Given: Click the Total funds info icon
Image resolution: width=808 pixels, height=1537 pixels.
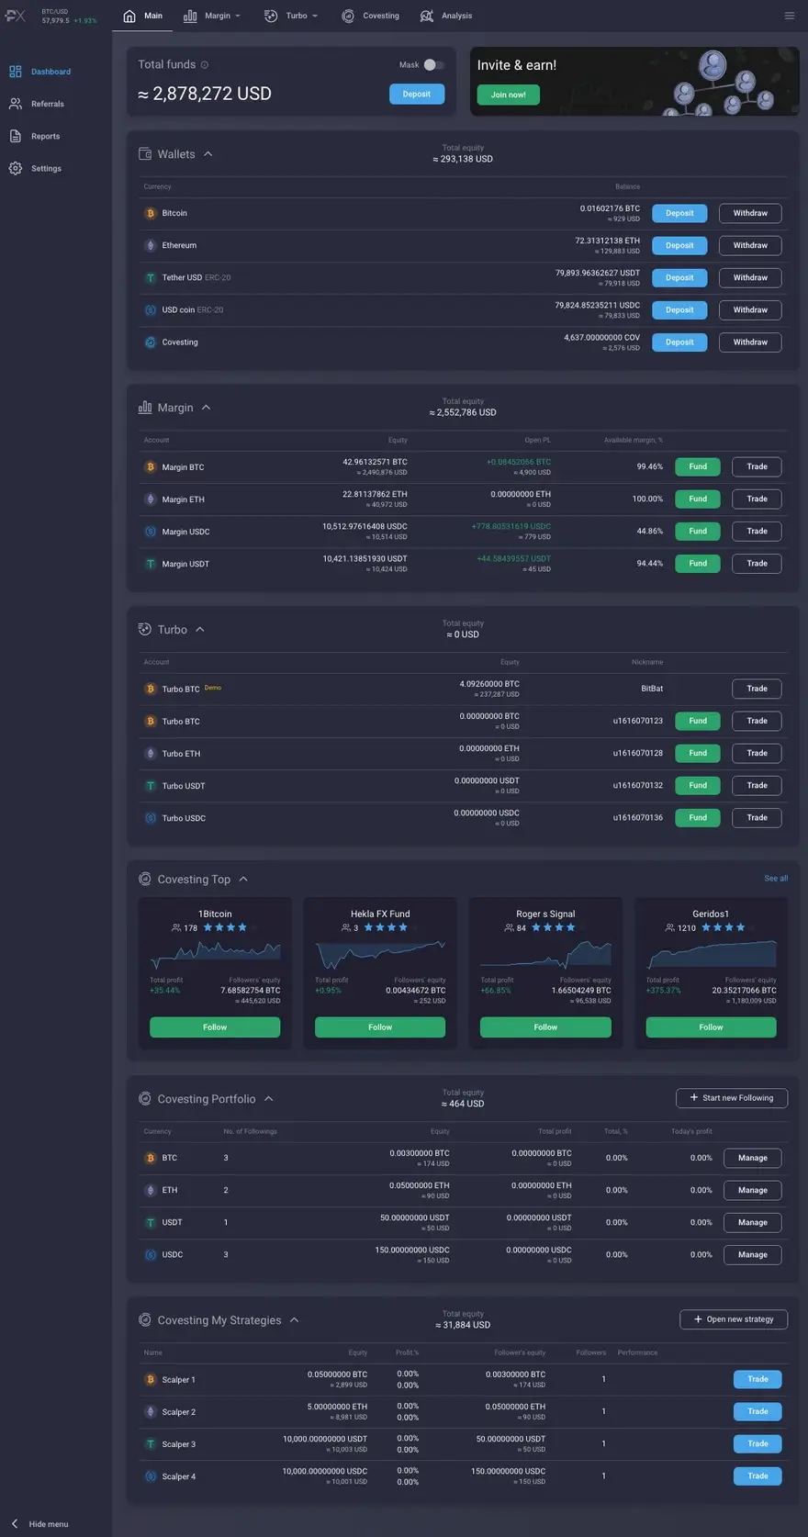Looking at the screenshot, I should [x=205, y=65].
